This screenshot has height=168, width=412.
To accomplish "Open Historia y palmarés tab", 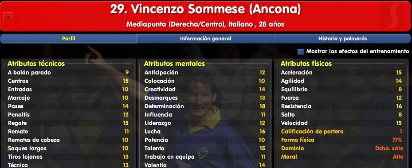I will [x=342, y=39].
